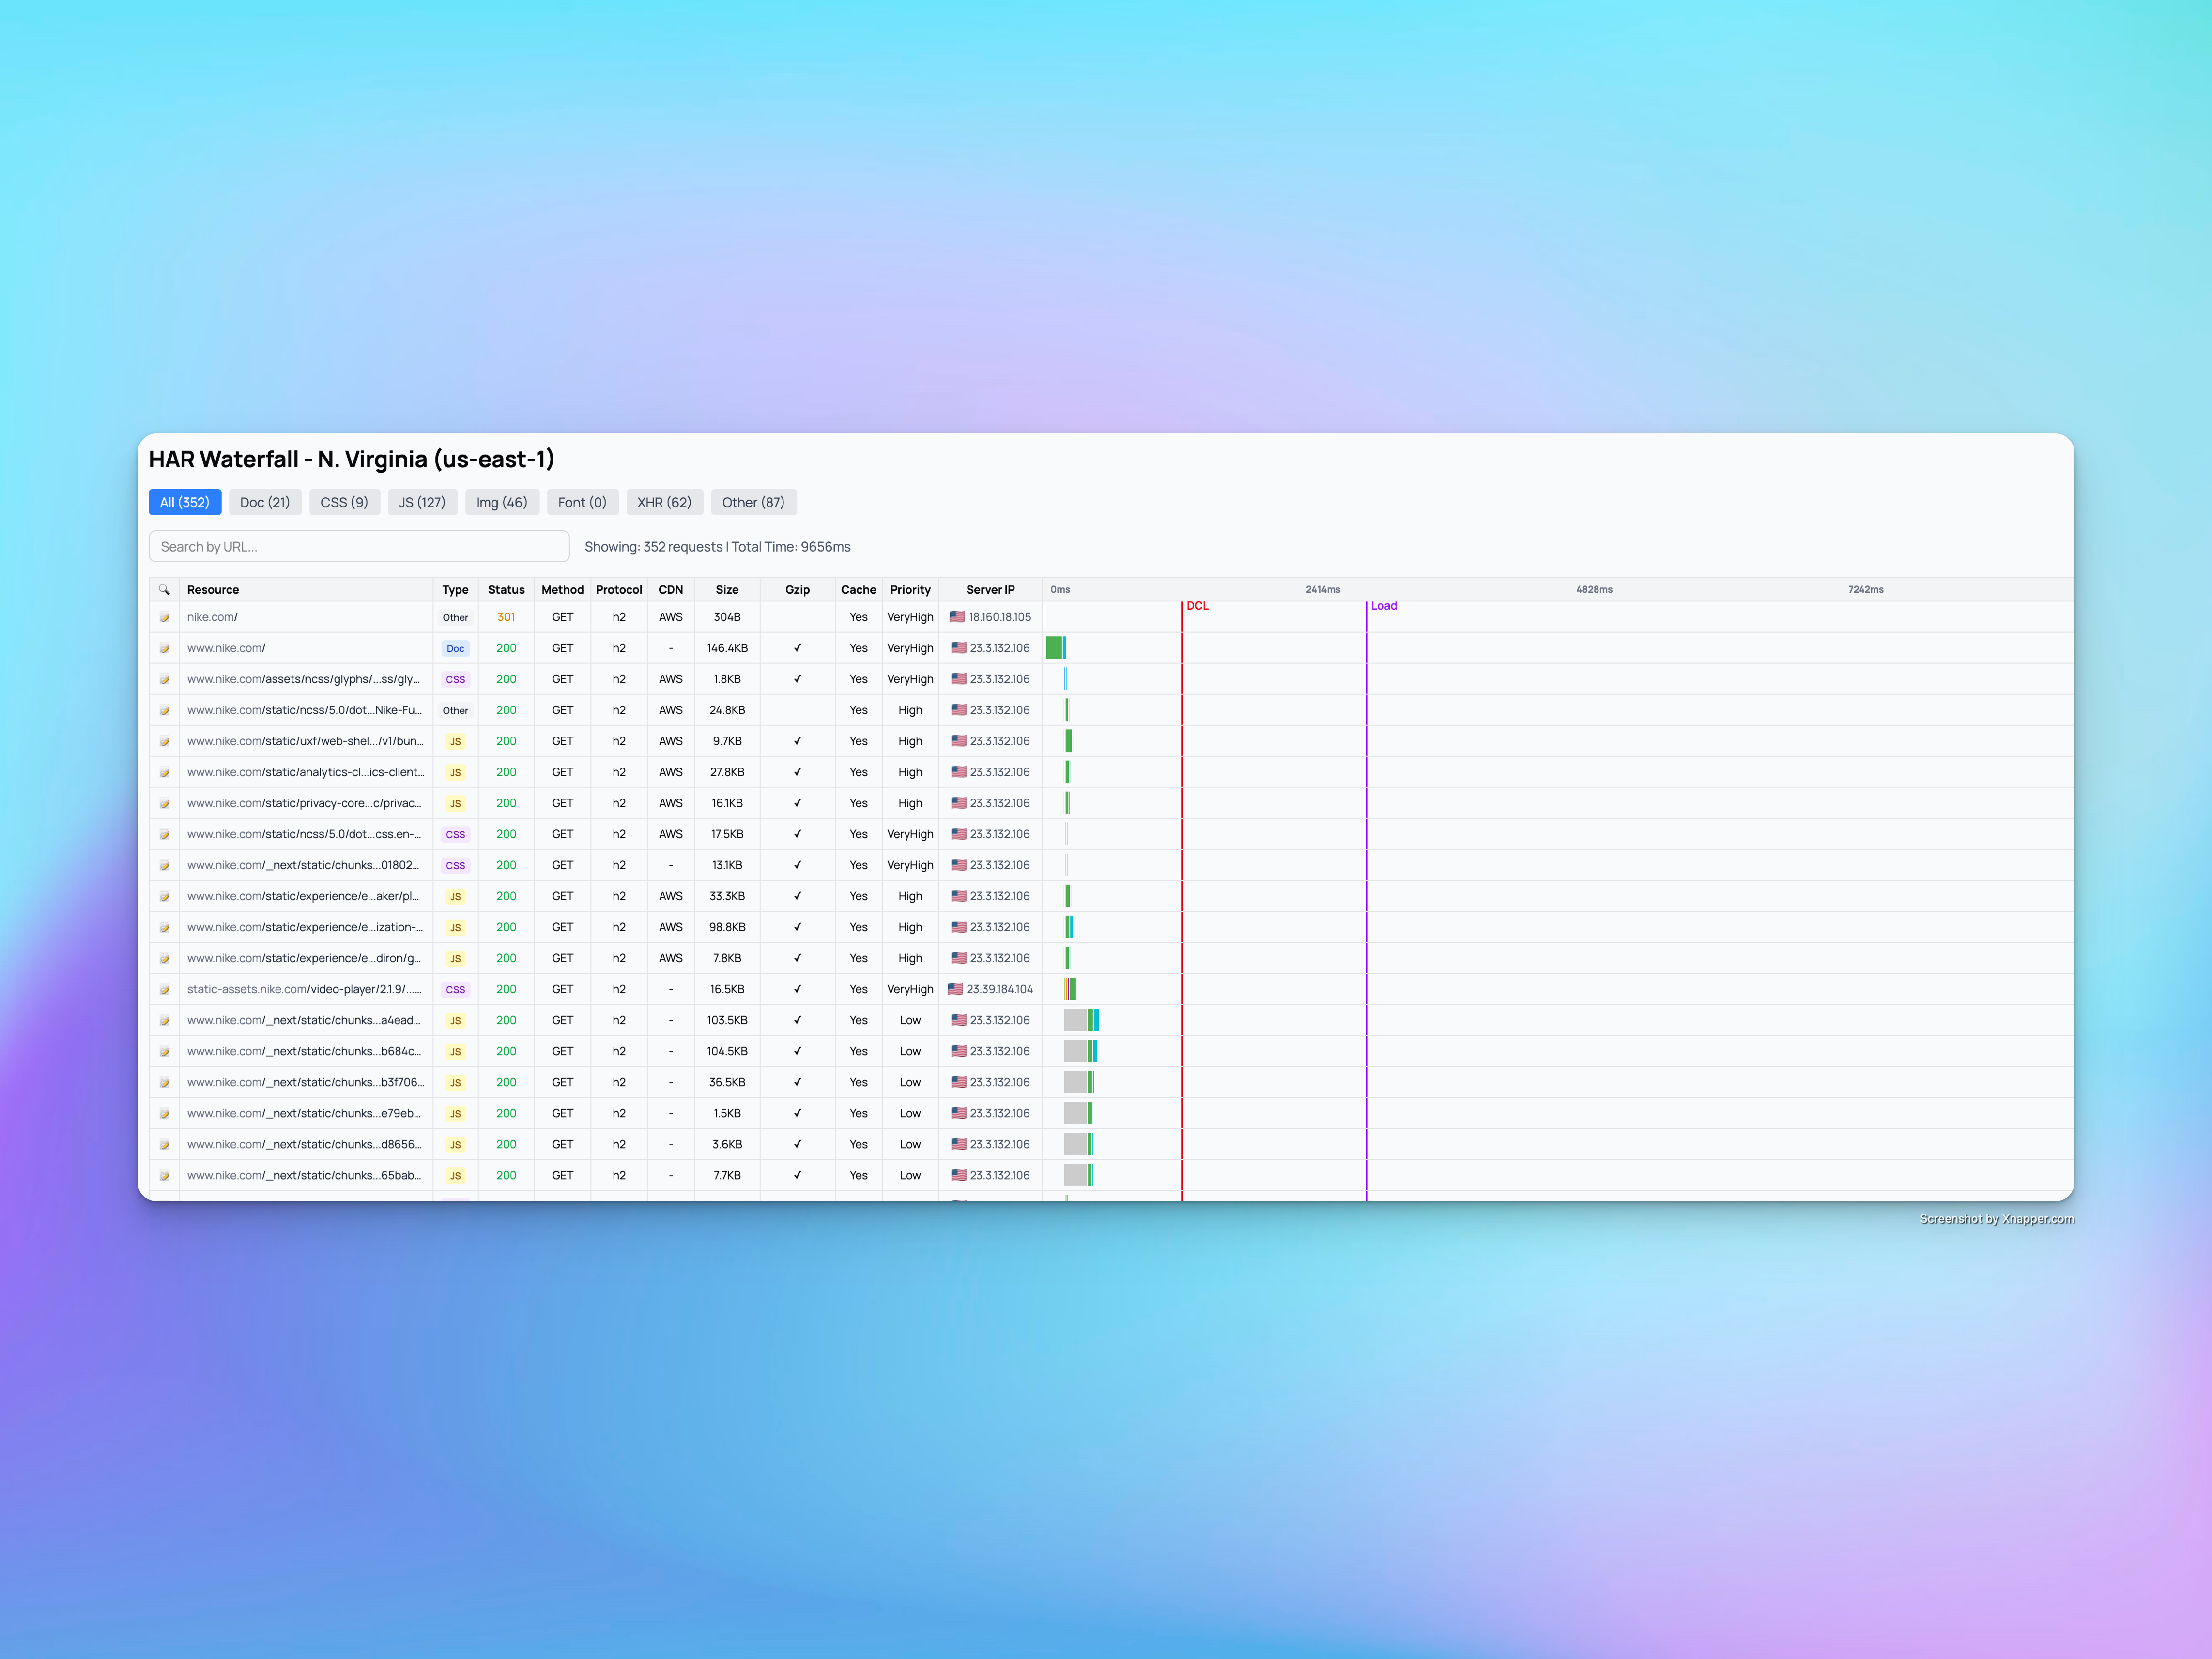Click the US flag icon next to 18.160.18.105
Screen dimensions: 2212x1659
pyautogui.click(x=957, y=617)
